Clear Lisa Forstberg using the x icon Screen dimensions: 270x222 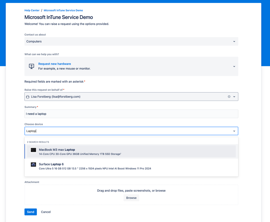(229, 96)
